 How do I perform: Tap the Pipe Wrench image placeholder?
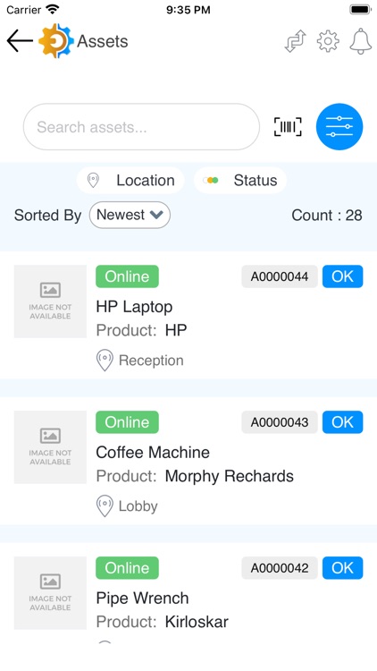point(50,592)
